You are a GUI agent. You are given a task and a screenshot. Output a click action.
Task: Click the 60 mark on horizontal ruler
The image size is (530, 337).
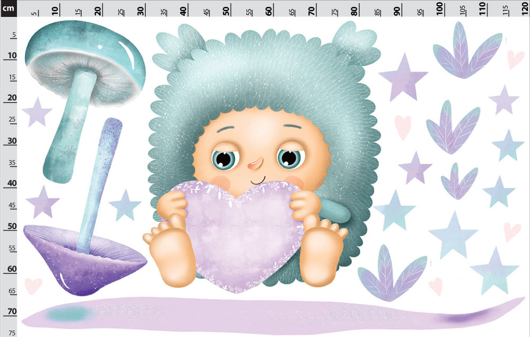pyautogui.click(x=269, y=11)
